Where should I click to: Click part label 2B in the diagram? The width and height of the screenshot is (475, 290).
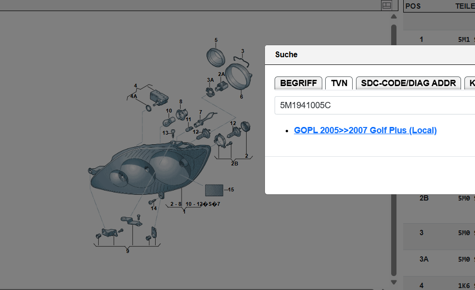pyautogui.click(x=235, y=164)
